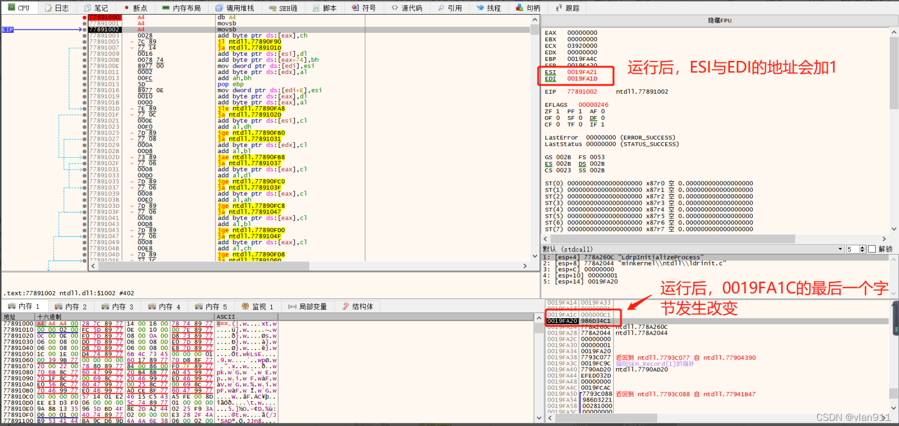Select the DF flag value
This screenshot has width=899, height=426.
coord(603,118)
